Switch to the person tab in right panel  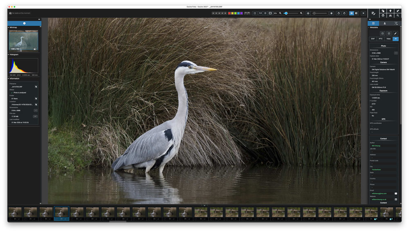tap(384, 23)
